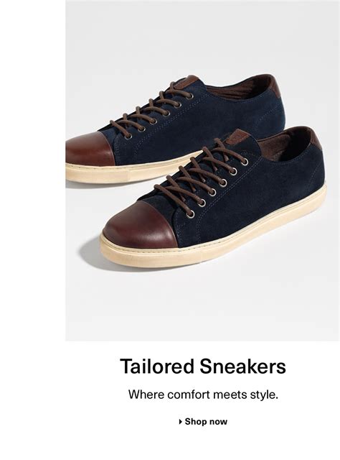Viewport: 340px width, 460px height.
Task: Click the empty gray backdrop below the sneakers
Action: [202, 305]
